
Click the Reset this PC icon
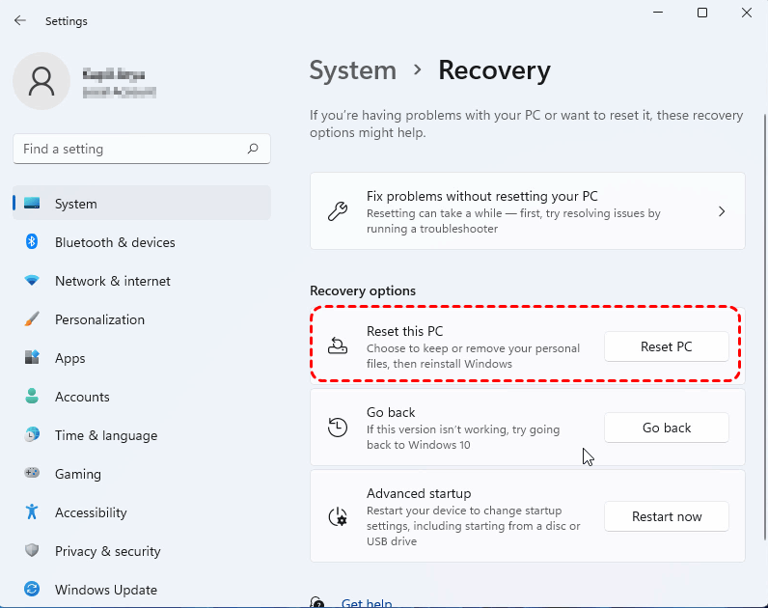pyautogui.click(x=338, y=345)
